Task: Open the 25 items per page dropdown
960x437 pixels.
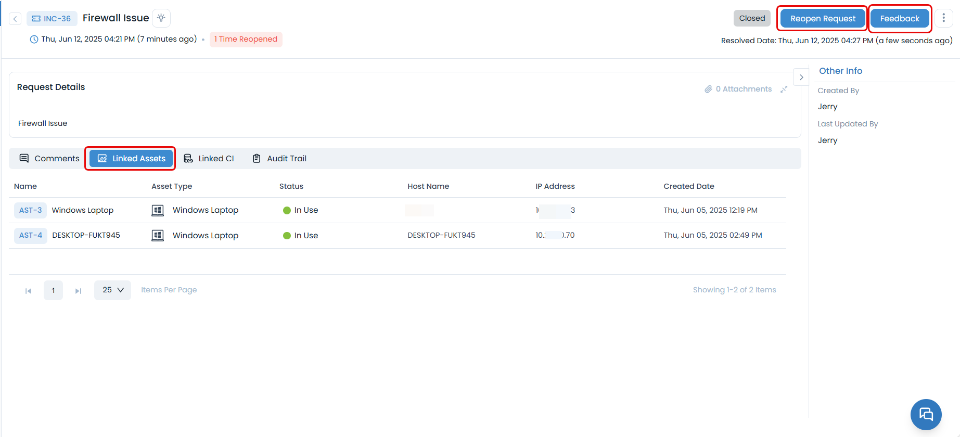Action: click(112, 290)
